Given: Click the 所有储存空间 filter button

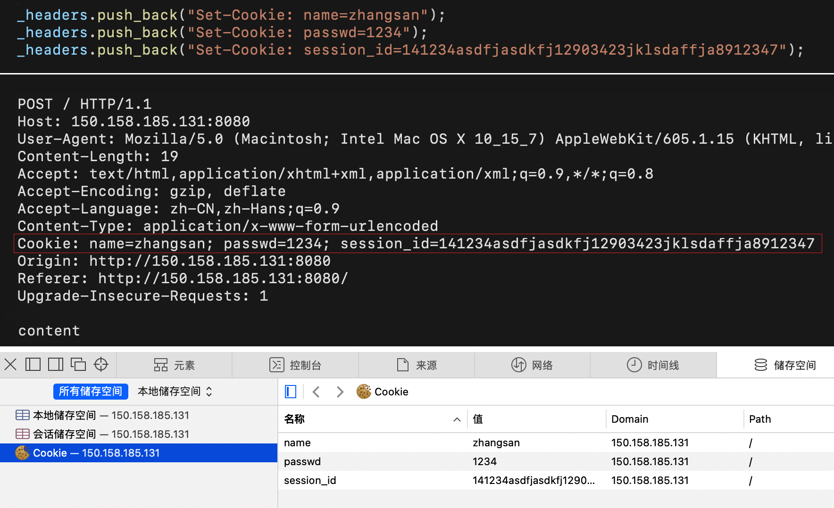Looking at the screenshot, I should pos(91,391).
